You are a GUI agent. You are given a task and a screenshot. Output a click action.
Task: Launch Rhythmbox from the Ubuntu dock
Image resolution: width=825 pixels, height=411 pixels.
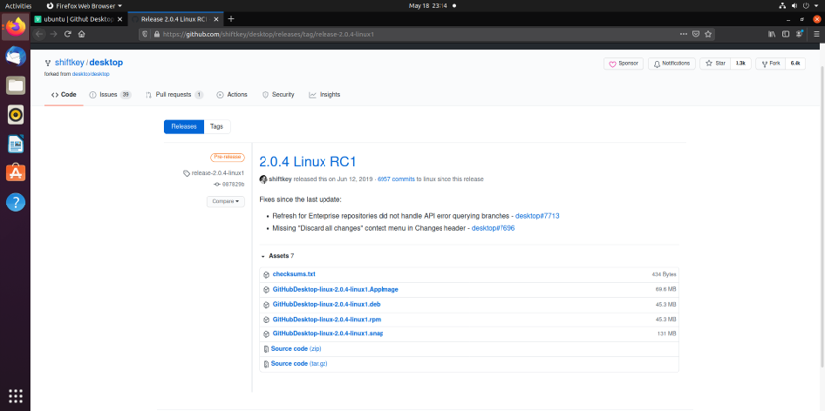[x=15, y=115]
